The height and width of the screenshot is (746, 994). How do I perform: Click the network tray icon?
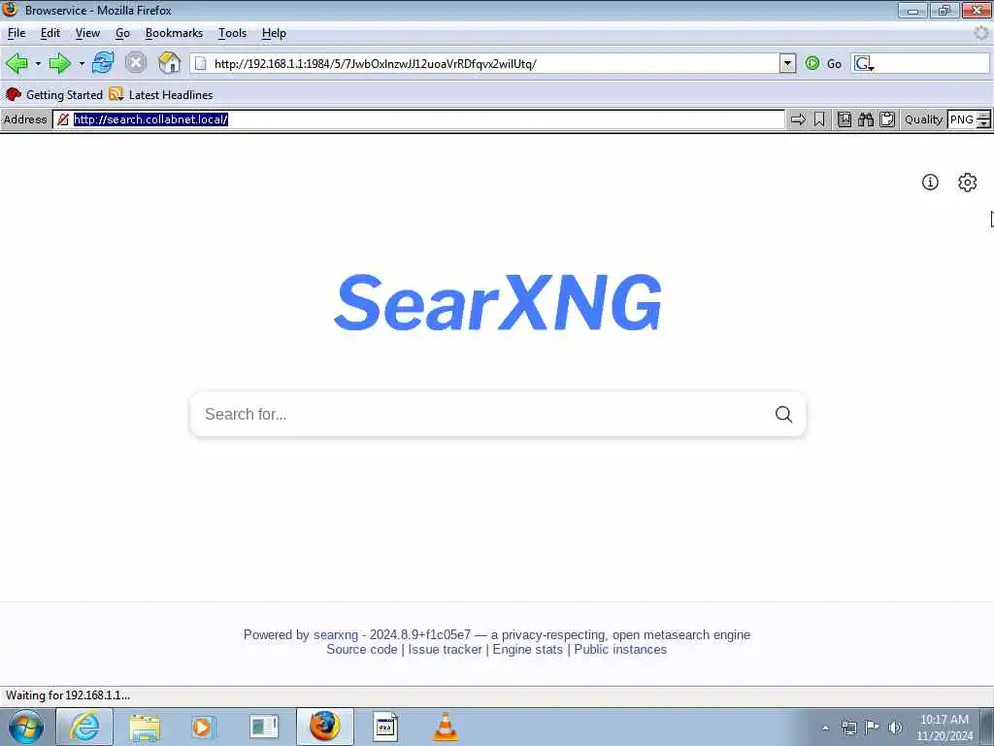(x=848, y=728)
